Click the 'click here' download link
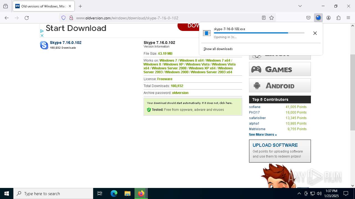355x199 pixels. (x=225, y=103)
